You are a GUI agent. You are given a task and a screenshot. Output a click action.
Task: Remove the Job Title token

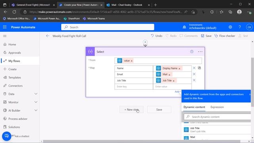point(173,81)
